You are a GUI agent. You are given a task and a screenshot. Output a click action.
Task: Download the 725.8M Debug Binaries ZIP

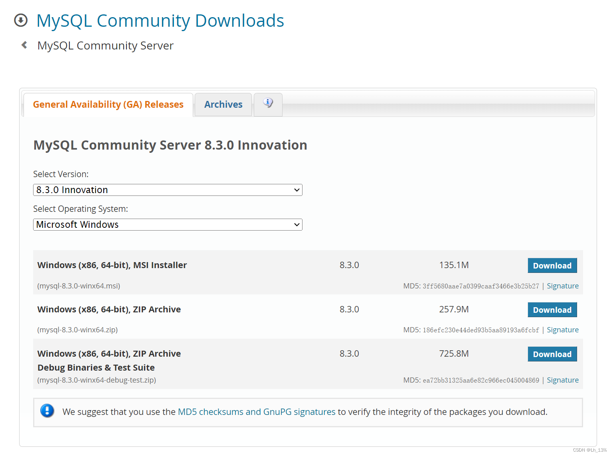[x=552, y=354]
